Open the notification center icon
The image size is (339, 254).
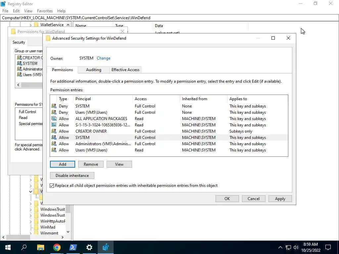328,247
